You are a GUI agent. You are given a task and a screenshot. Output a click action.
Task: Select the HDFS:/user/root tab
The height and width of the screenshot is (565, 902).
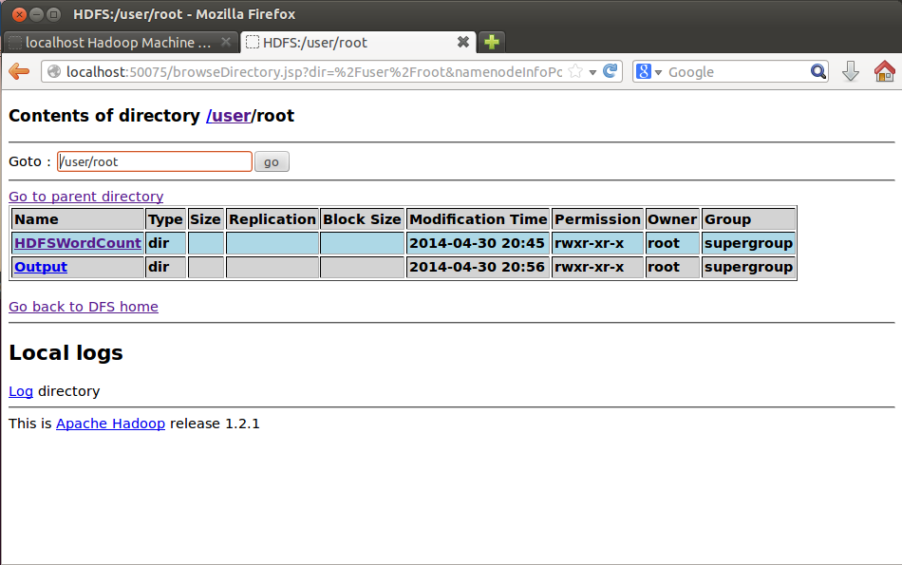tap(358, 42)
